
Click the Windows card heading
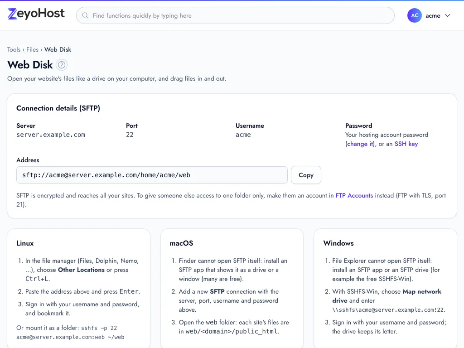(x=338, y=243)
